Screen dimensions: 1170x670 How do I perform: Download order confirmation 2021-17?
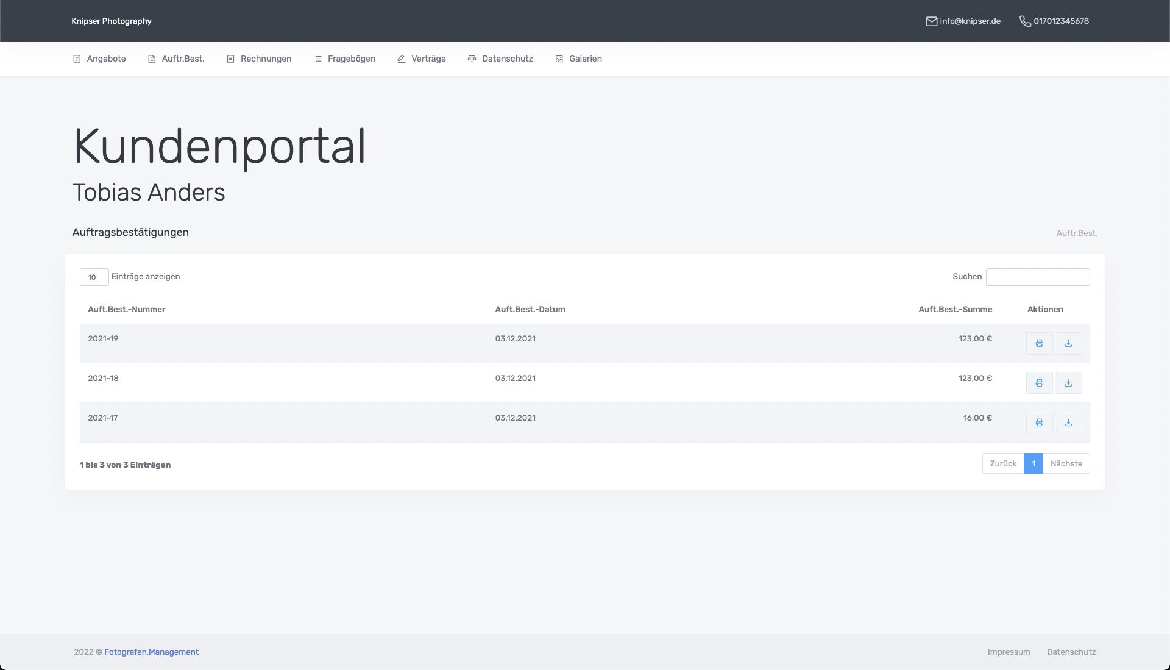coord(1068,422)
